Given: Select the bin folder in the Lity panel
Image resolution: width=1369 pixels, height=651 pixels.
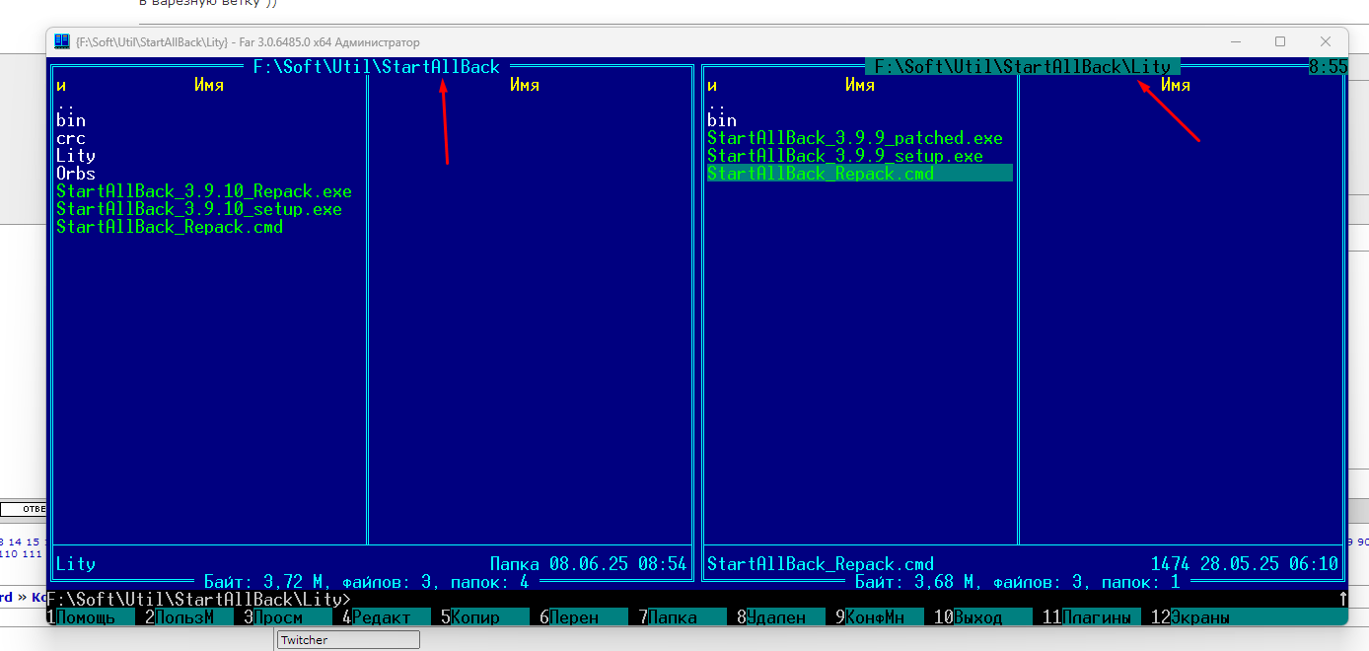Looking at the screenshot, I should click(x=722, y=120).
